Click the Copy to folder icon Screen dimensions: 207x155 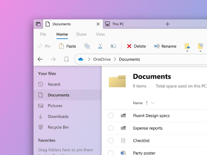(200, 46)
